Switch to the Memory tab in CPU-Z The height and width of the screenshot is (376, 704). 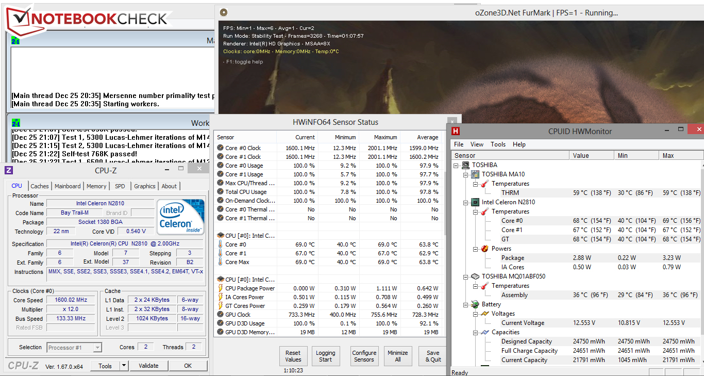96,186
